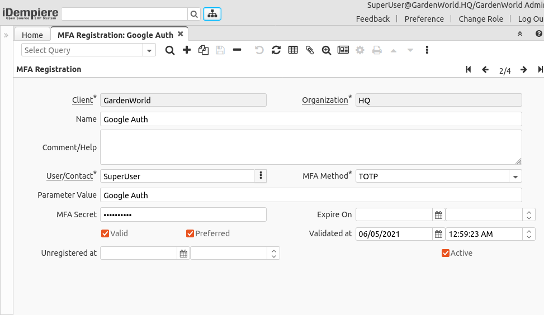Expand the MFA Method dropdown

[515, 176]
